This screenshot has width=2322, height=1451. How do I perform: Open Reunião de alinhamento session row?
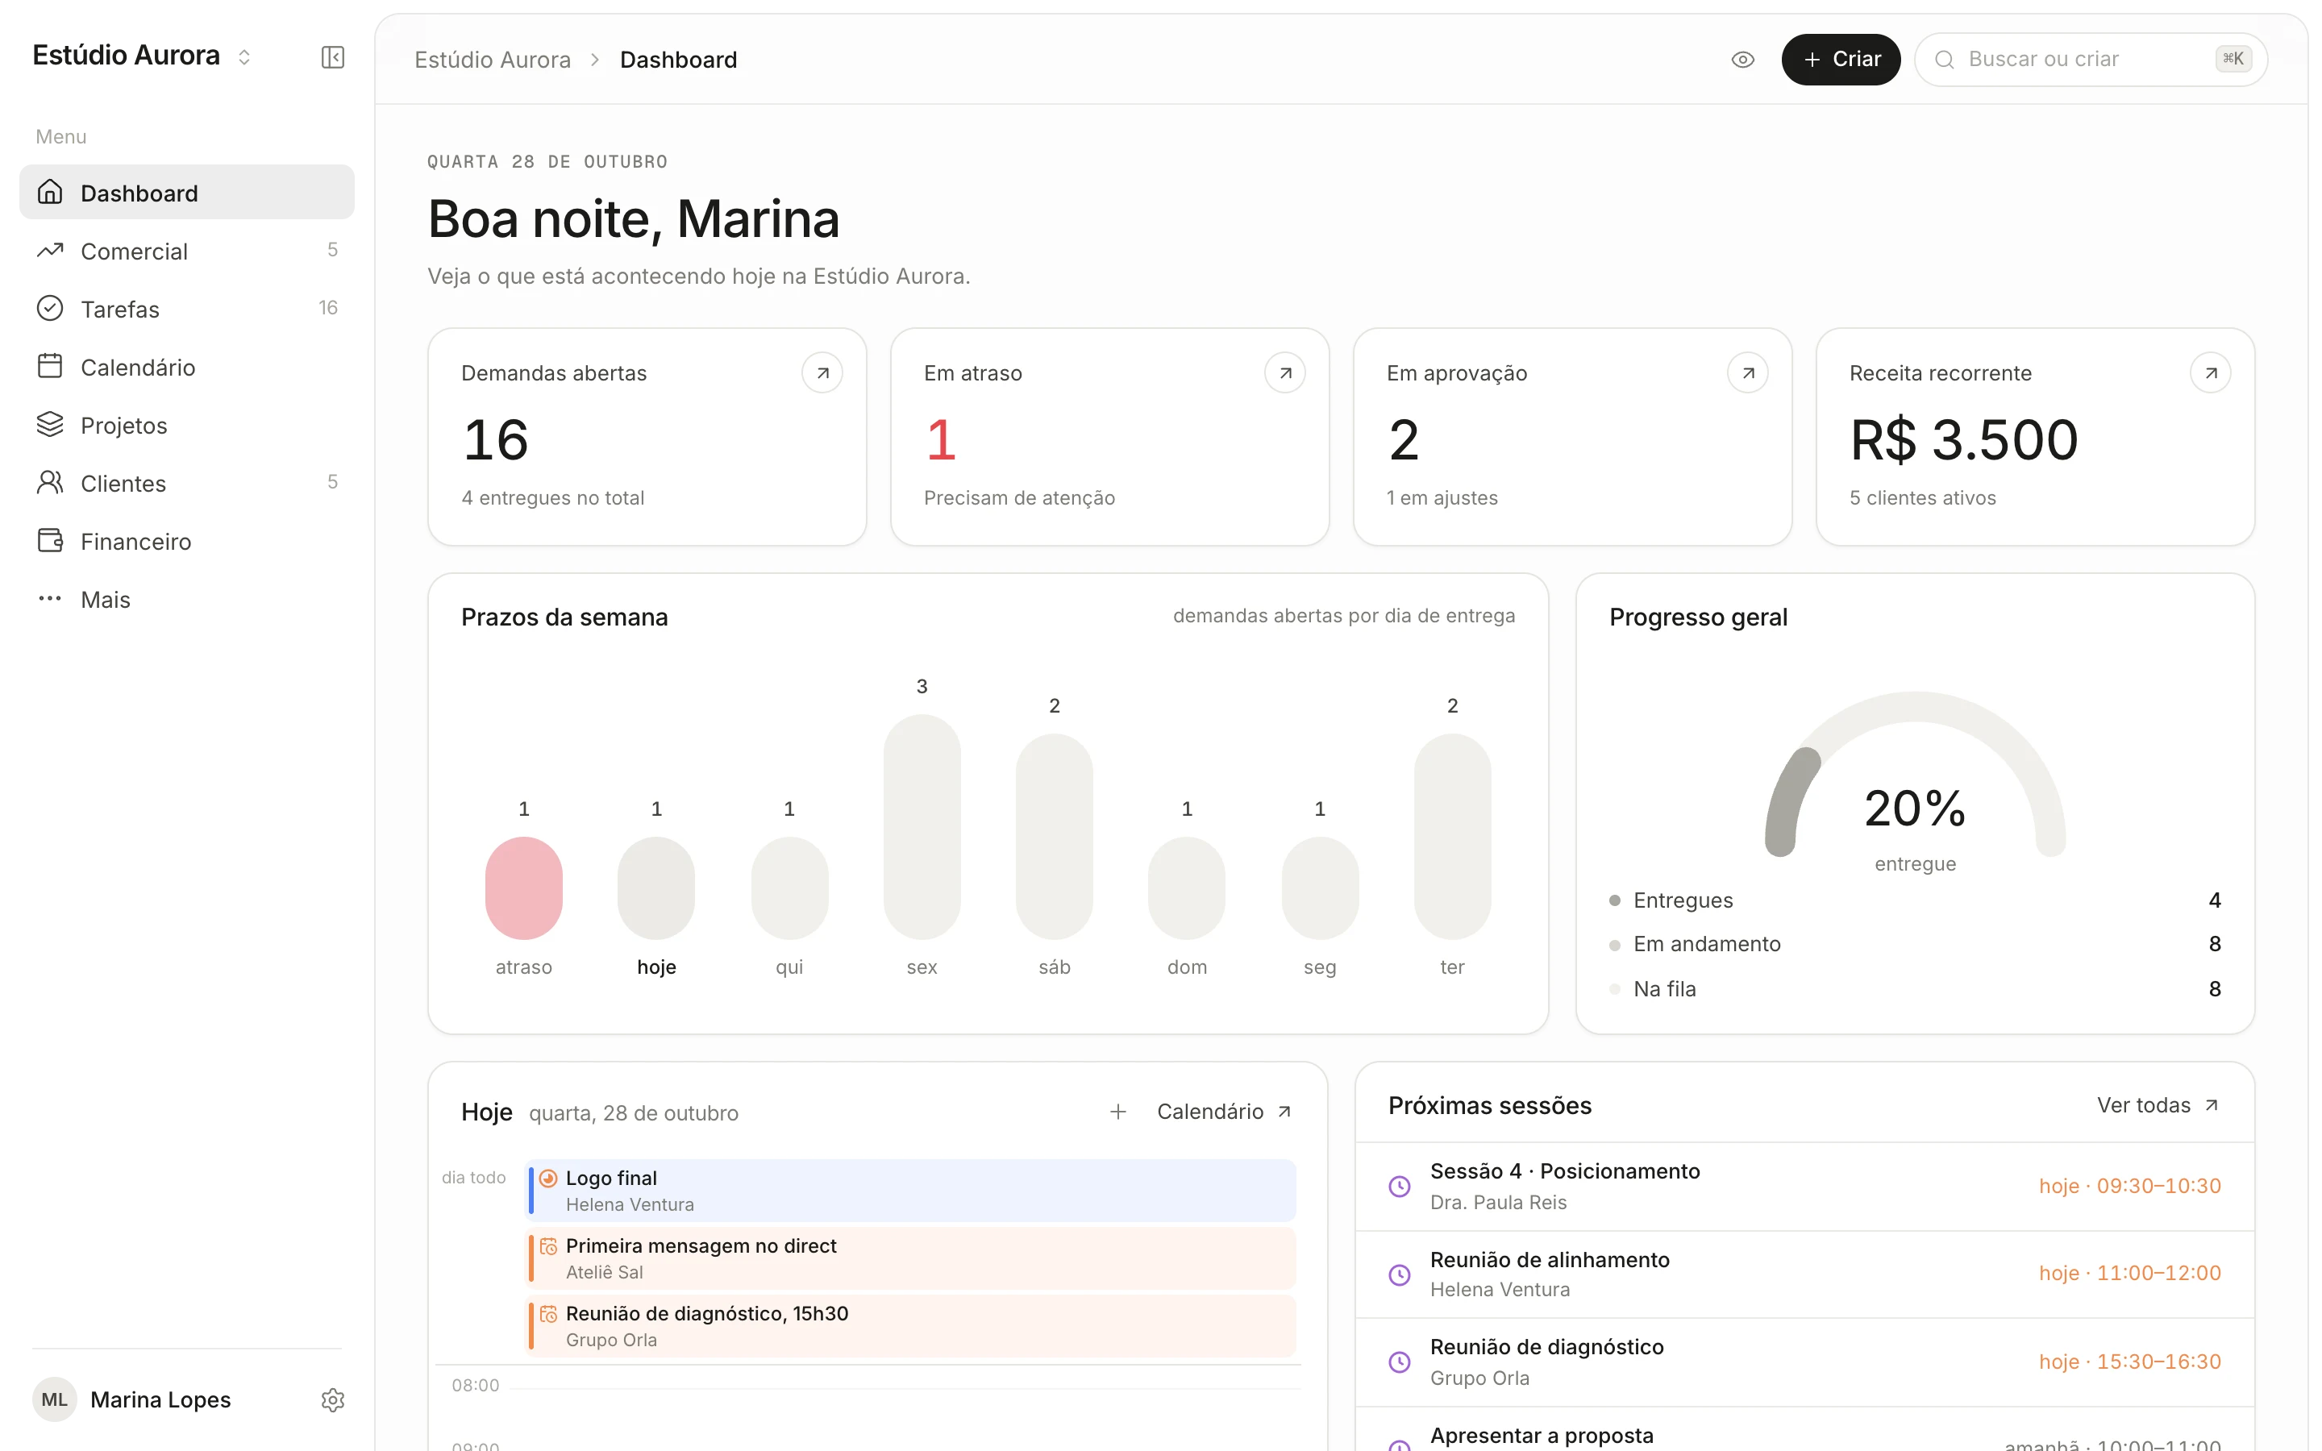click(1804, 1274)
